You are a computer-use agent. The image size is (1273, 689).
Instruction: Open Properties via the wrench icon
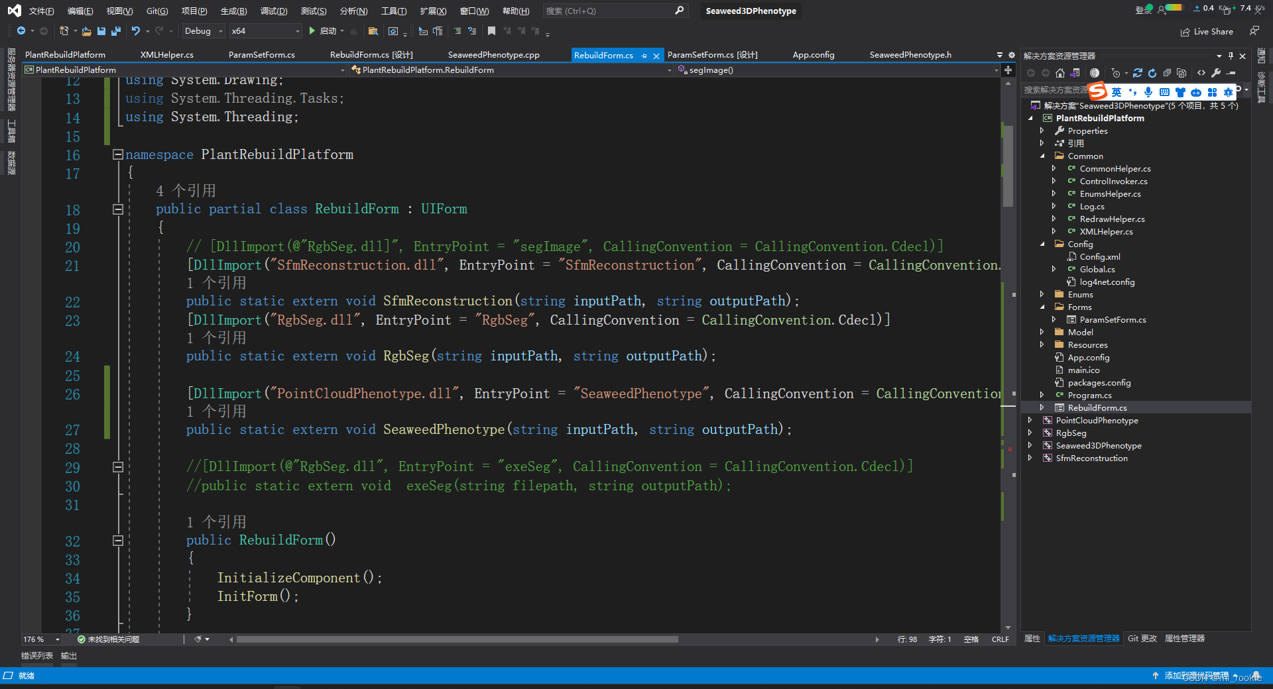[1216, 73]
